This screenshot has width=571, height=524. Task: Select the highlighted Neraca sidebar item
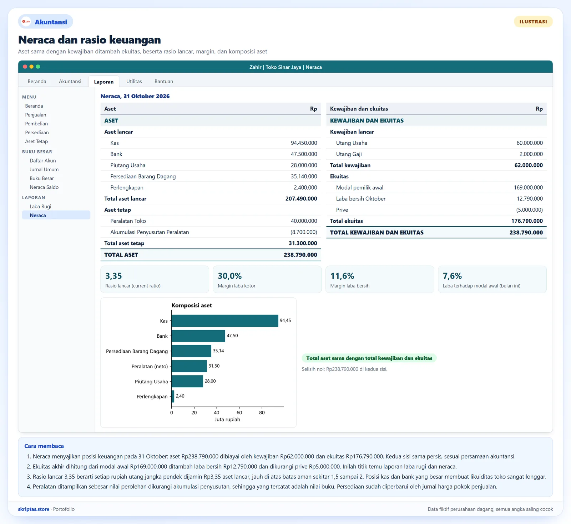click(x=56, y=215)
